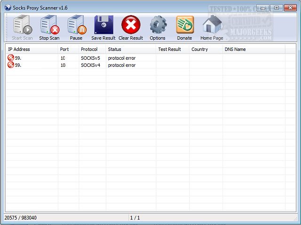Click the IP address in the SOCKSv5 row
This screenshot has height=225, width=301.
point(18,58)
